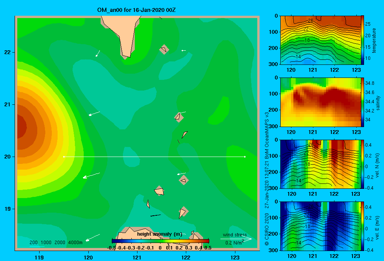The width and height of the screenshot is (384, 261).
Task: Click the "vel. N (m/s)" label
Action: pos(377,165)
